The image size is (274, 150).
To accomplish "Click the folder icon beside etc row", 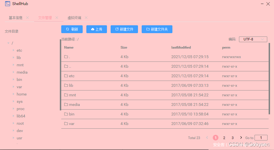I will 66,76.
